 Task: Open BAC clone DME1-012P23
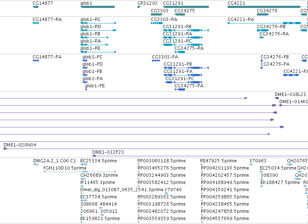[200, 156]
